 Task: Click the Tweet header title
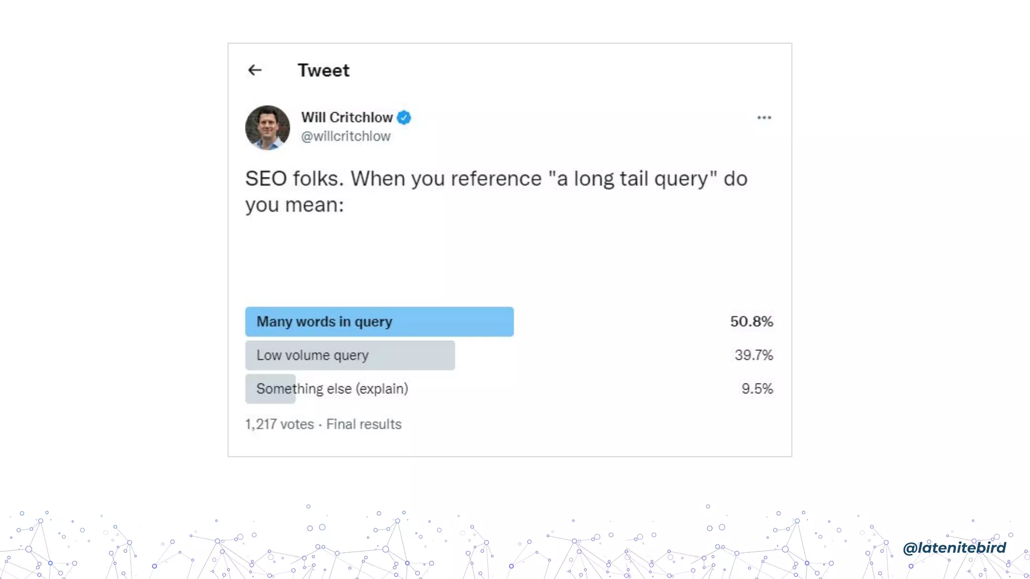click(x=323, y=70)
